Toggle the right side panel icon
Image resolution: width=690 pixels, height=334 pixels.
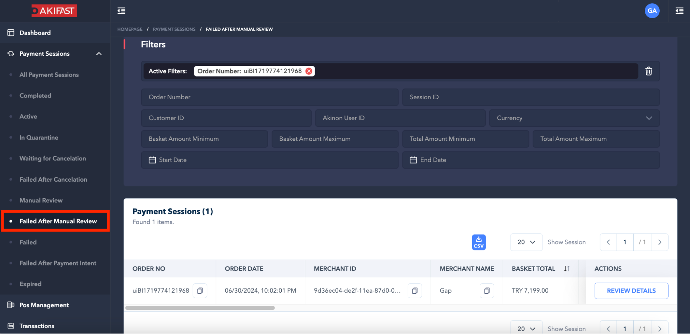click(x=679, y=11)
